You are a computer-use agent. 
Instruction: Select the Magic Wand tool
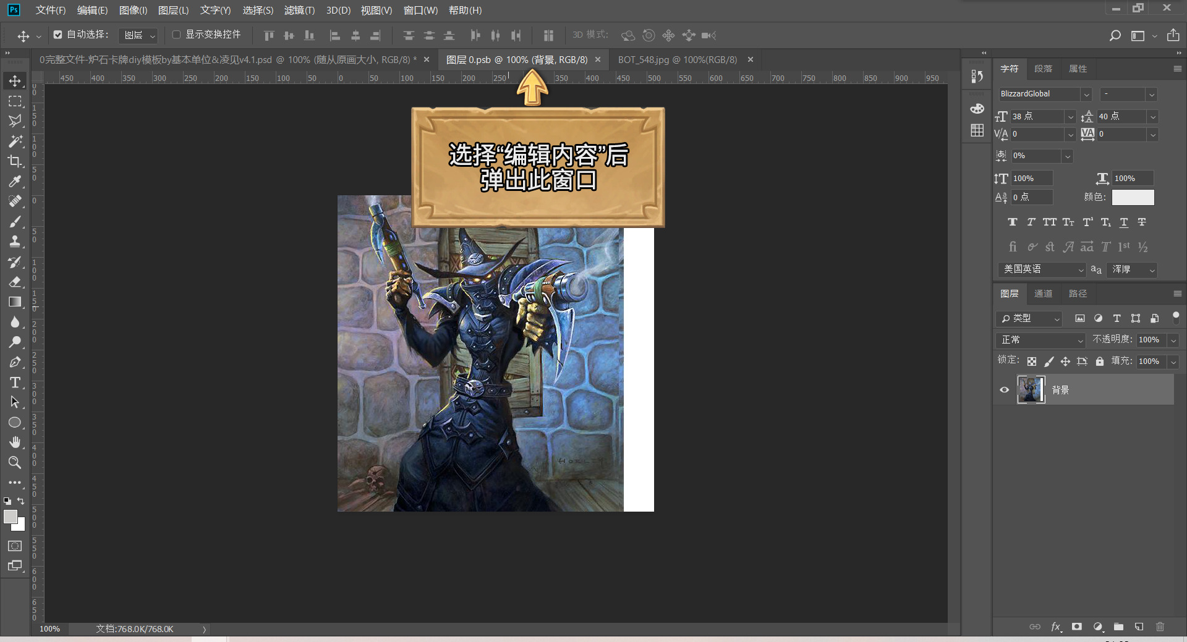[15, 141]
